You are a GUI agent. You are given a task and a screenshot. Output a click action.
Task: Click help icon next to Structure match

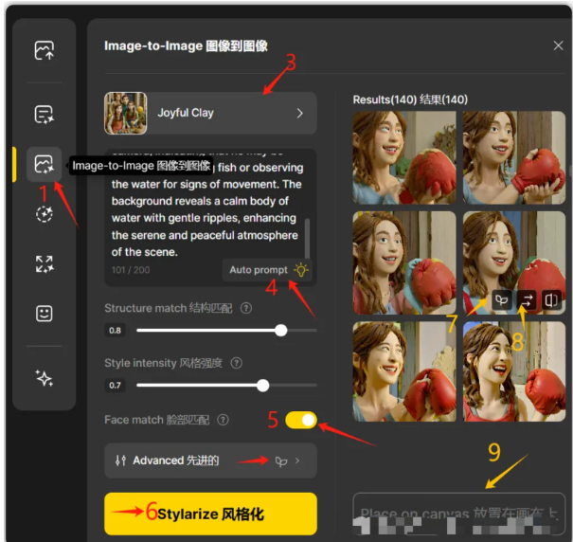[246, 308]
